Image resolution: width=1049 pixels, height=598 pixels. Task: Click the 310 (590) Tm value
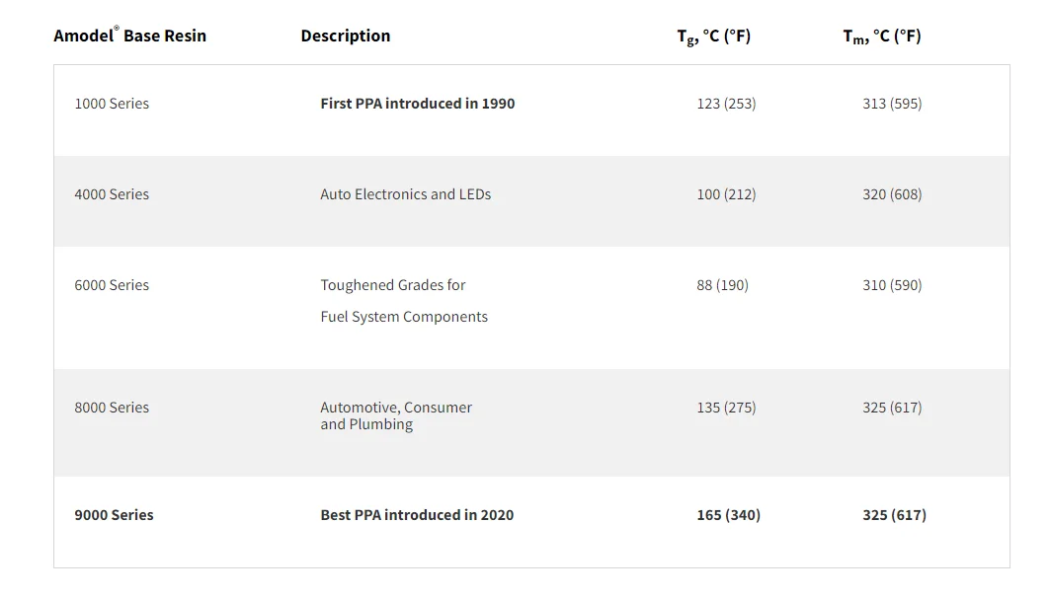tap(892, 285)
